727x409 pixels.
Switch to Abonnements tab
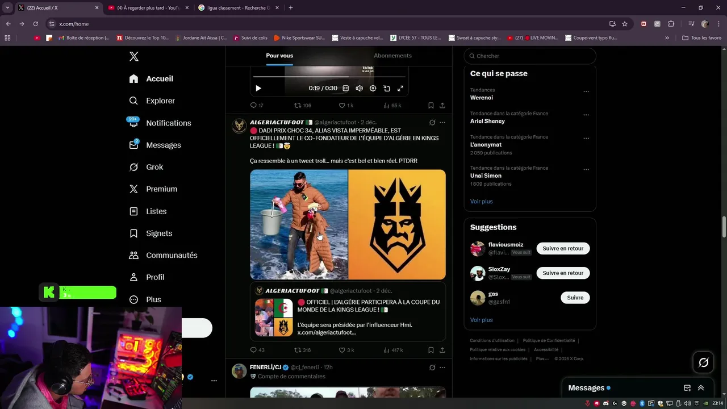392,56
